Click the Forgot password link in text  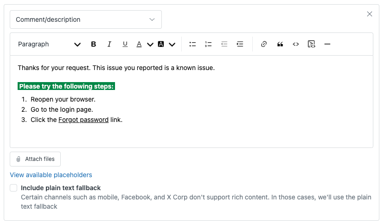tap(83, 120)
